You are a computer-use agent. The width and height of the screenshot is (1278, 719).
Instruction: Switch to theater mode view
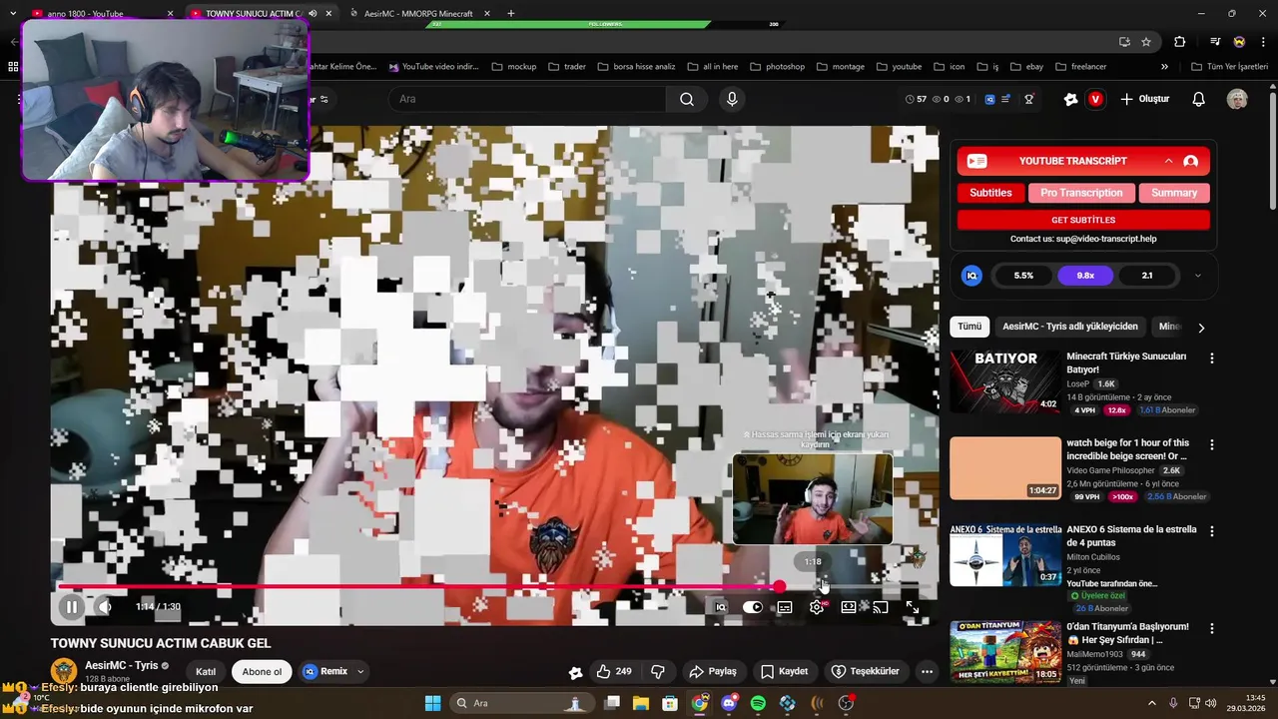[849, 606]
